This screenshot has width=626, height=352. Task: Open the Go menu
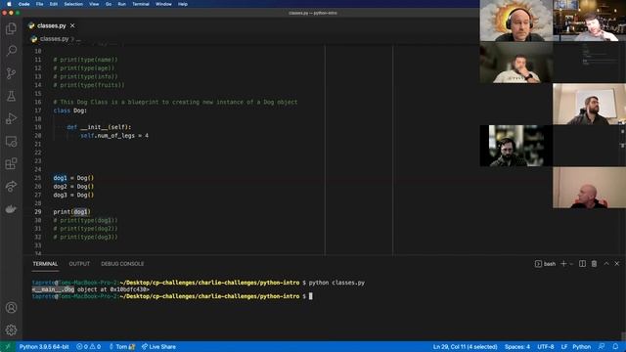click(x=109, y=4)
